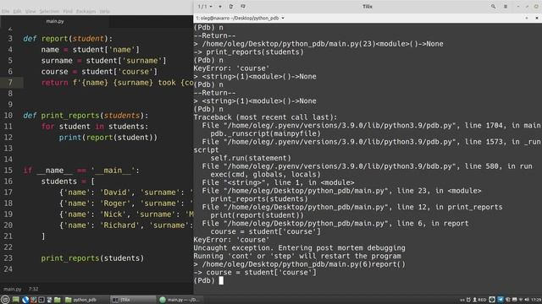Click 'Traceback (most recent call last):' in terminal
542x304 pixels.
tap(265, 117)
